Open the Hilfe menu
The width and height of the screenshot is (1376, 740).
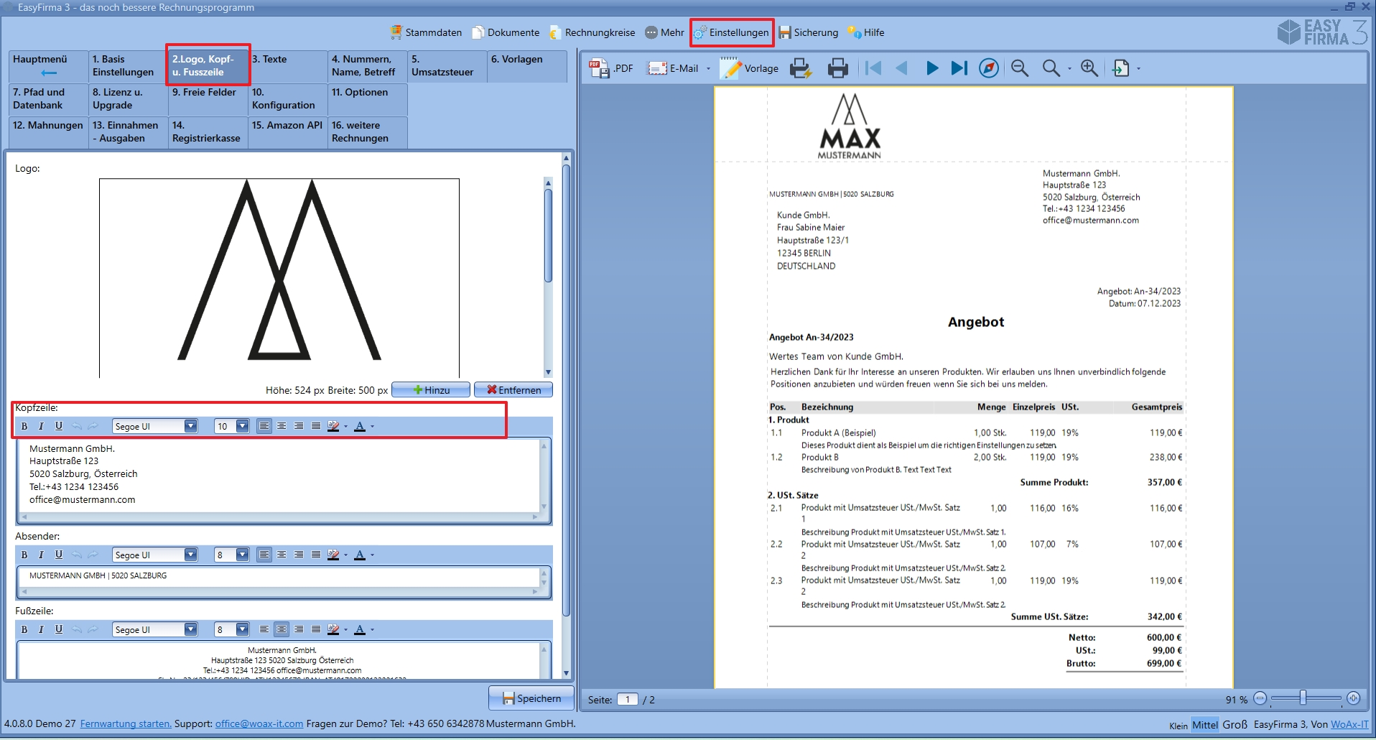(865, 32)
